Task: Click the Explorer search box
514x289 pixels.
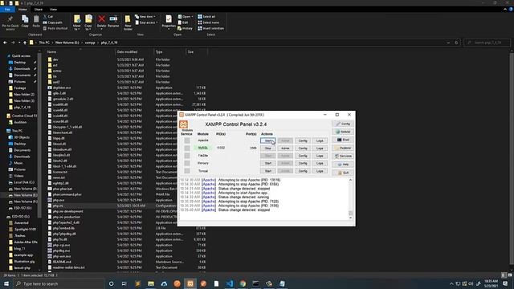Action: pyautogui.click(x=487, y=43)
